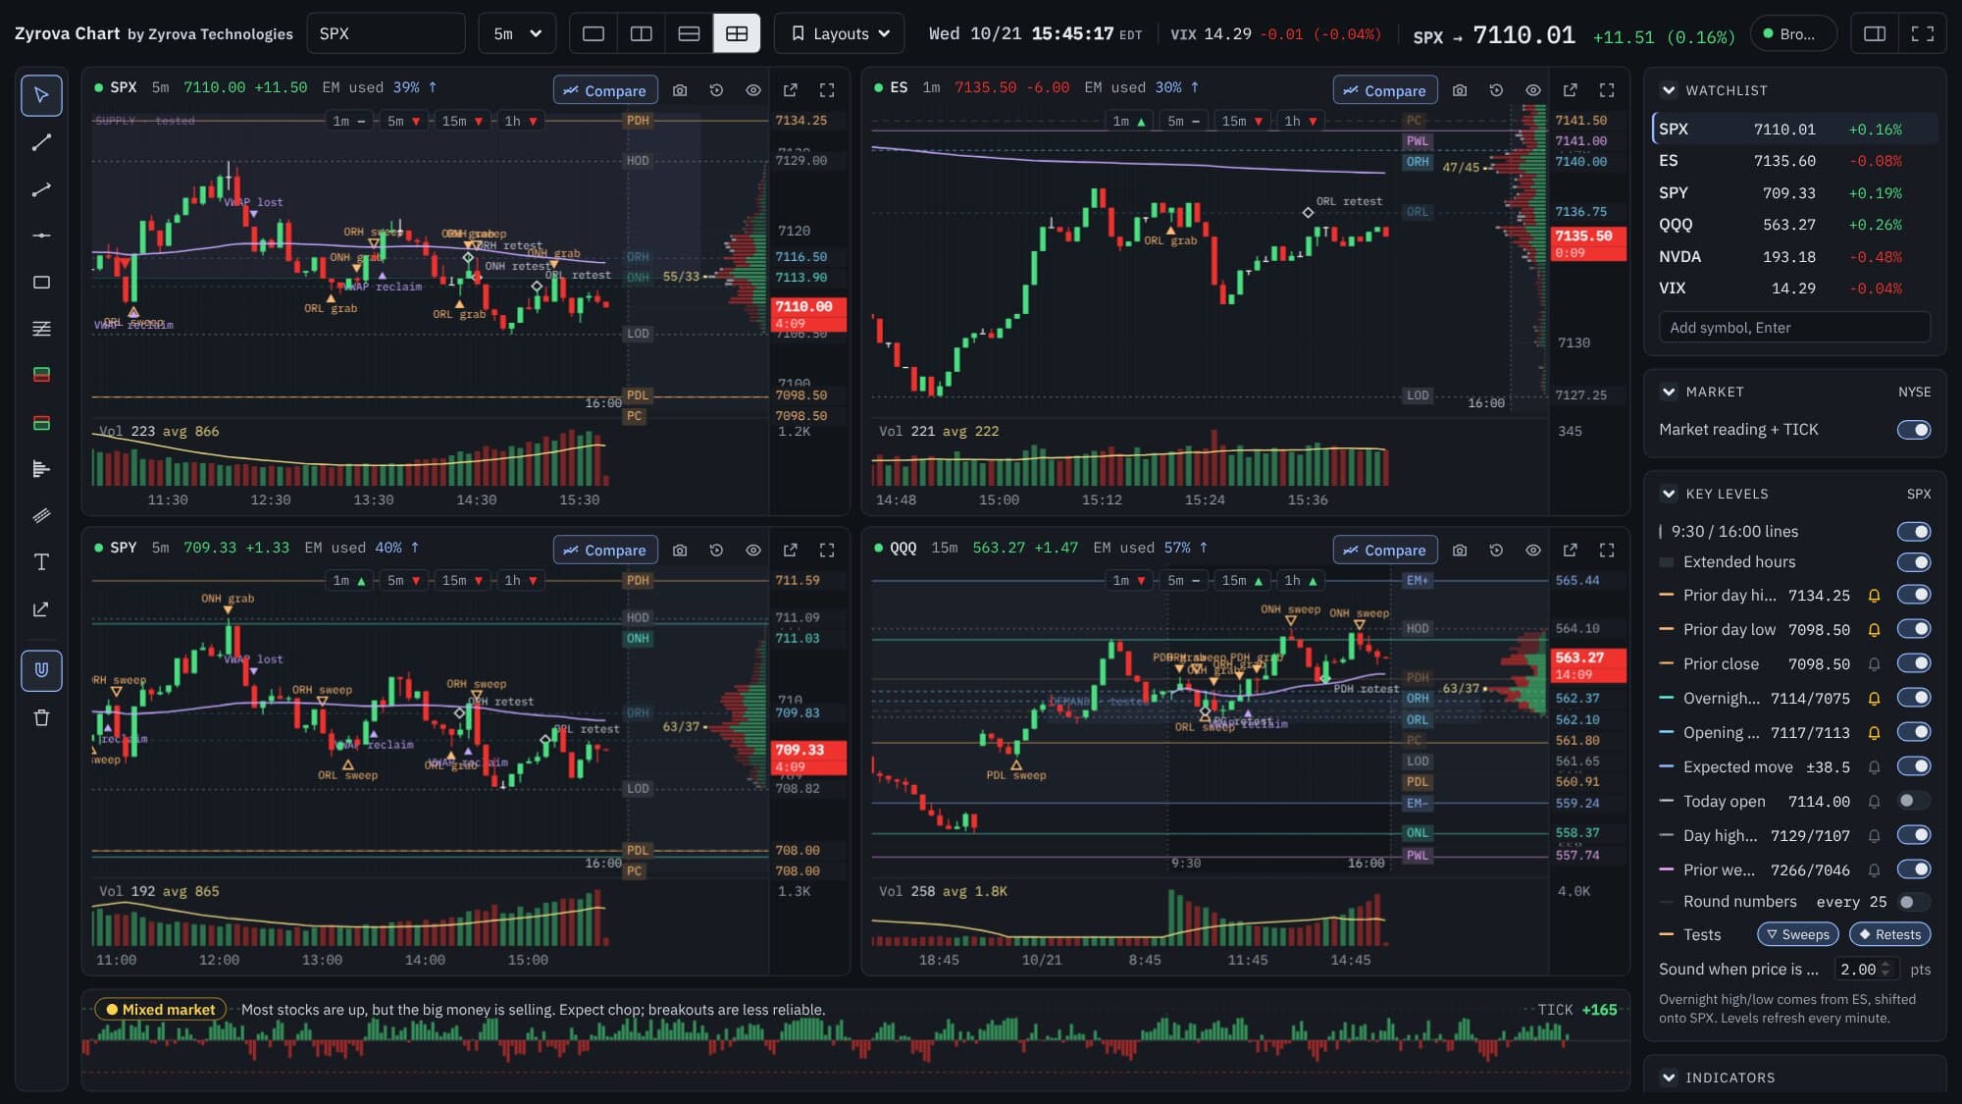Image resolution: width=1962 pixels, height=1104 pixels.
Task: Select the trend line drawing tool
Action: (x=41, y=142)
